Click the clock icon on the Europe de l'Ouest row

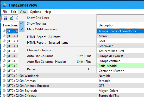4,56
